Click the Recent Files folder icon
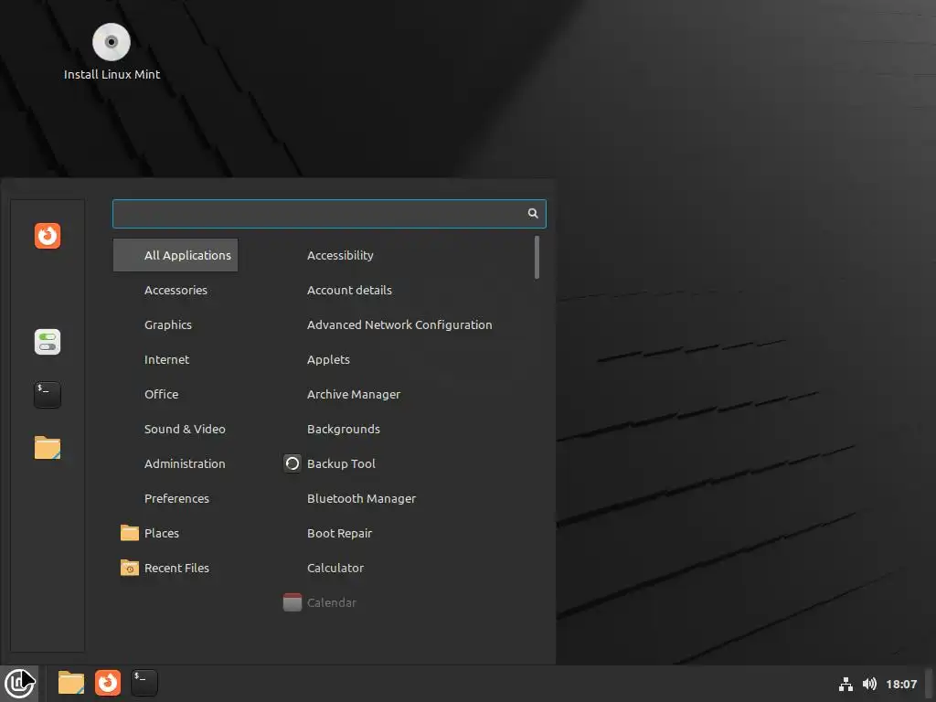 click(x=130, y=568)
